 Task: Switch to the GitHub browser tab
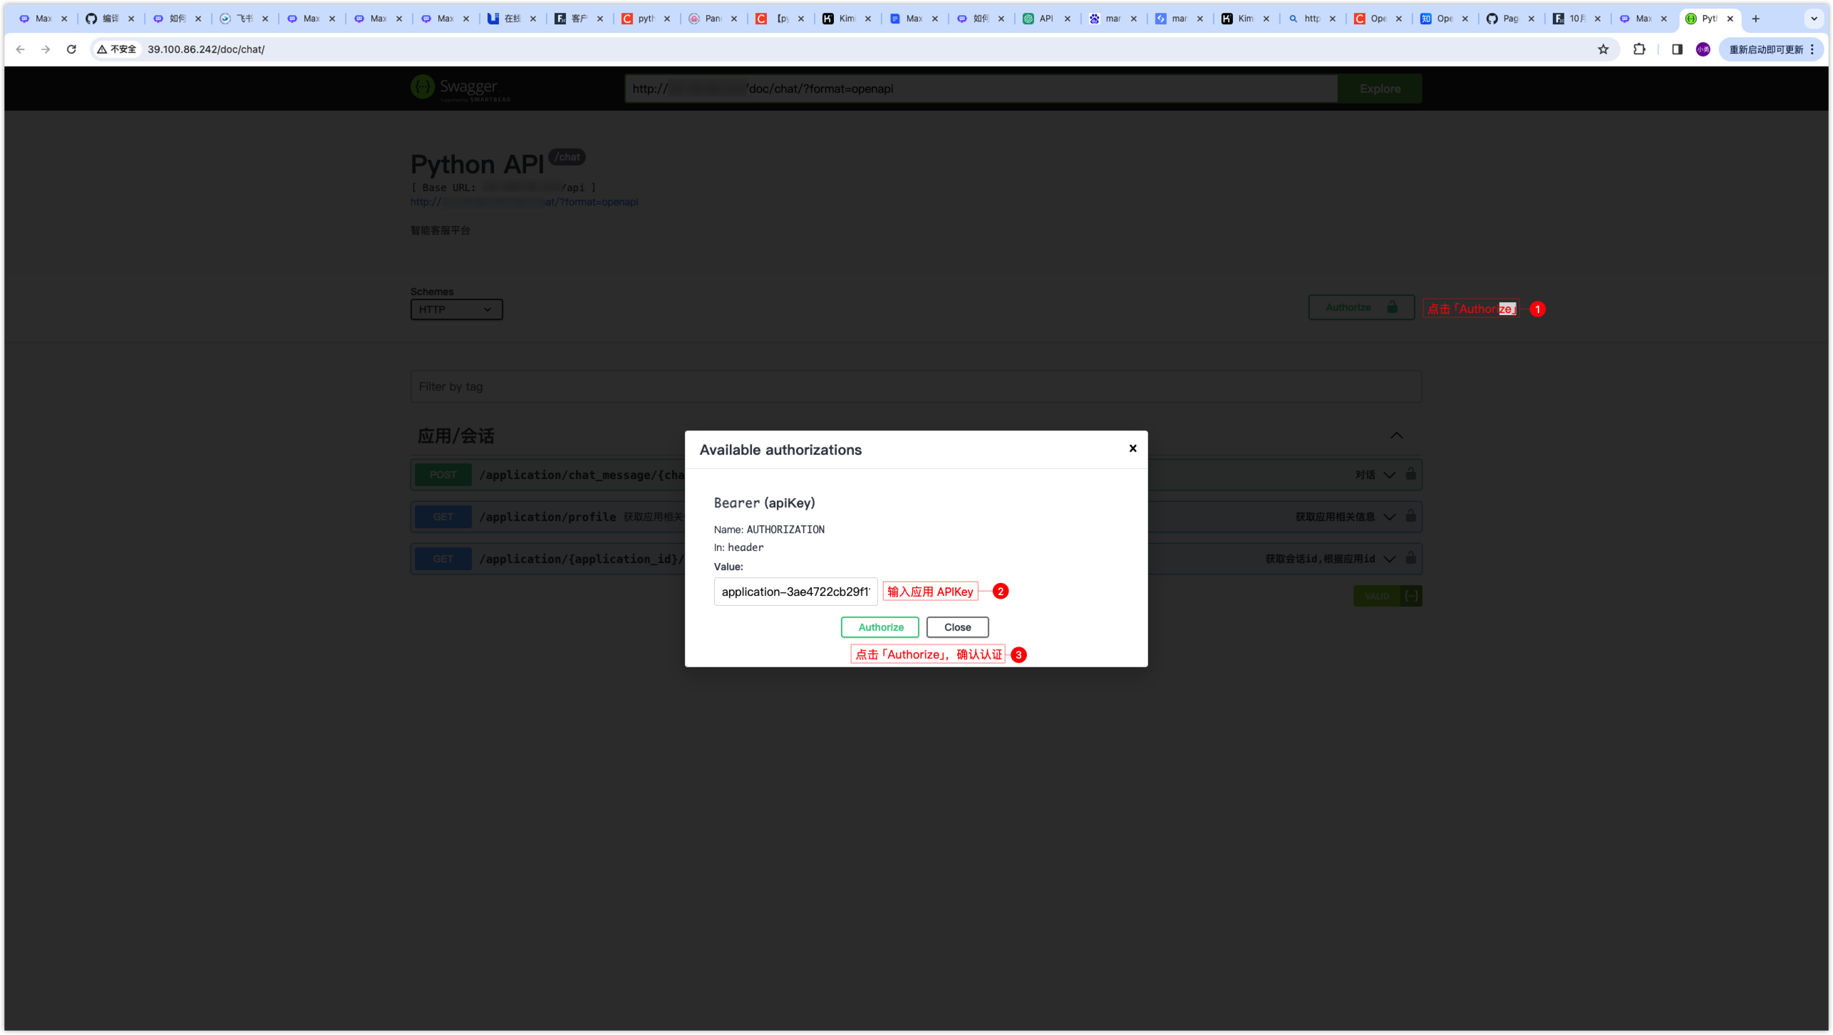point(107,19)
